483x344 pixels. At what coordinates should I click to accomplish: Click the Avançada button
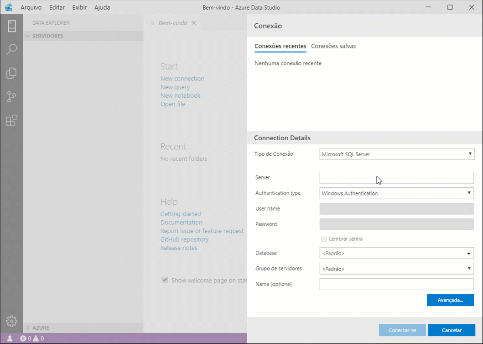[450, 300]
